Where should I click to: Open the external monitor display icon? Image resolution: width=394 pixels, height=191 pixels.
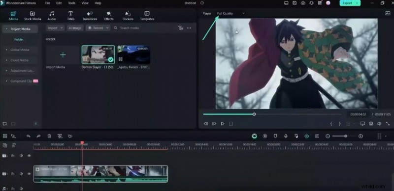[362, 124]
